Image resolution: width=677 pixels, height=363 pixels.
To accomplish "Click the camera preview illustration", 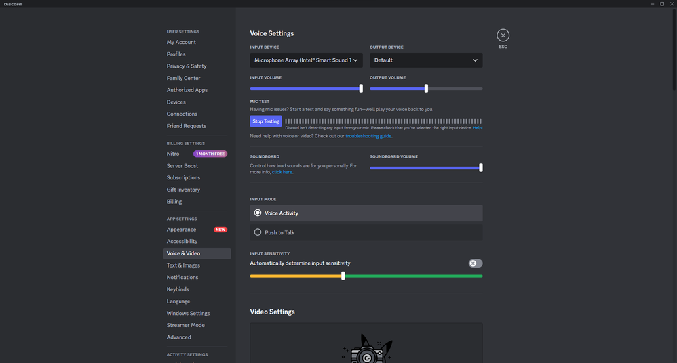I will coord(367,349).
